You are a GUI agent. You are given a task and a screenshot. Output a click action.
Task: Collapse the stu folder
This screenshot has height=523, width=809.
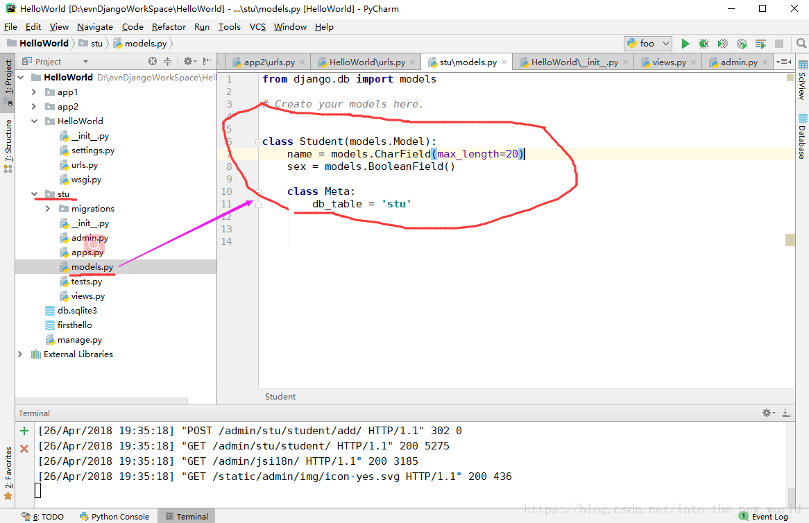pos(34,194)
